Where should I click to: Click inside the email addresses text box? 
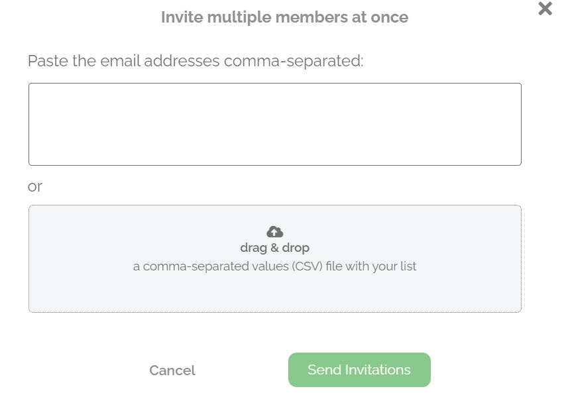[274, 124]
